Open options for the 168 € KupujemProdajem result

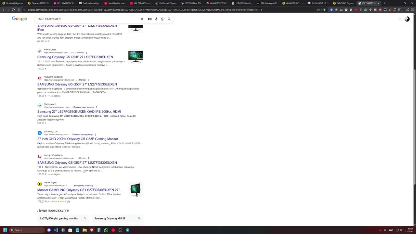click(88, 158)
